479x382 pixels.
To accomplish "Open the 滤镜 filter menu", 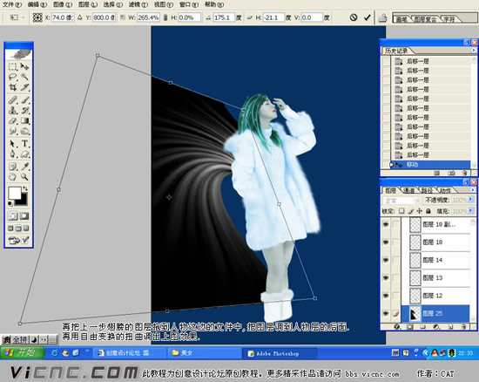I will click(138, 4).
